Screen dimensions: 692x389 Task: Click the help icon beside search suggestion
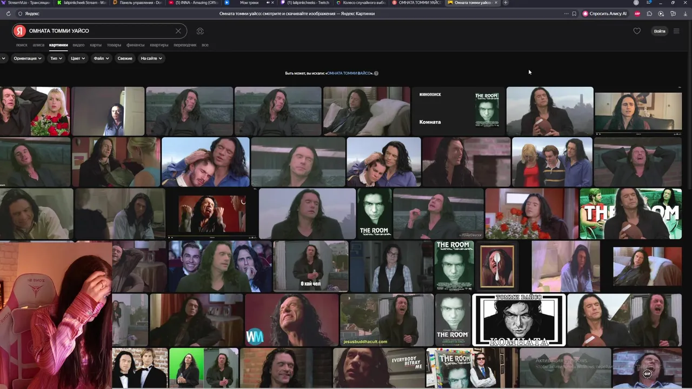coord(376,73)
